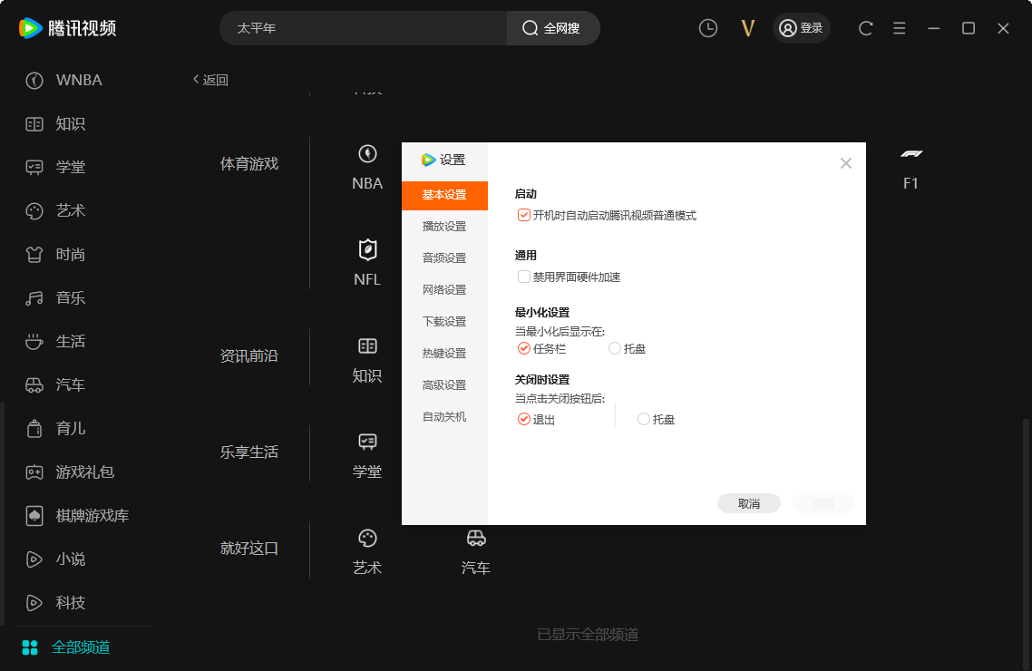Open viewing history via the clock icon

tap(707, 28)
